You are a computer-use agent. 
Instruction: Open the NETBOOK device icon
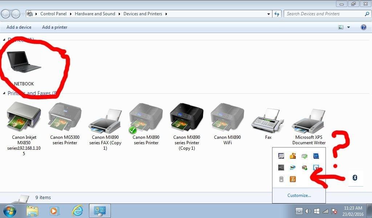pyautogui.click(x=24, y=62)
